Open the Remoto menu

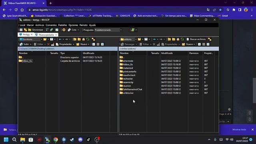tap(84, 25)
